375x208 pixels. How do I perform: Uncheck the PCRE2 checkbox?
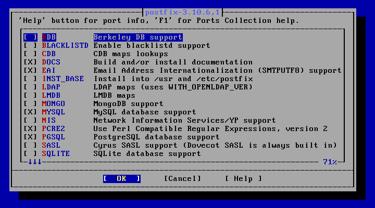pyautogui.click(x=30, y=129)
